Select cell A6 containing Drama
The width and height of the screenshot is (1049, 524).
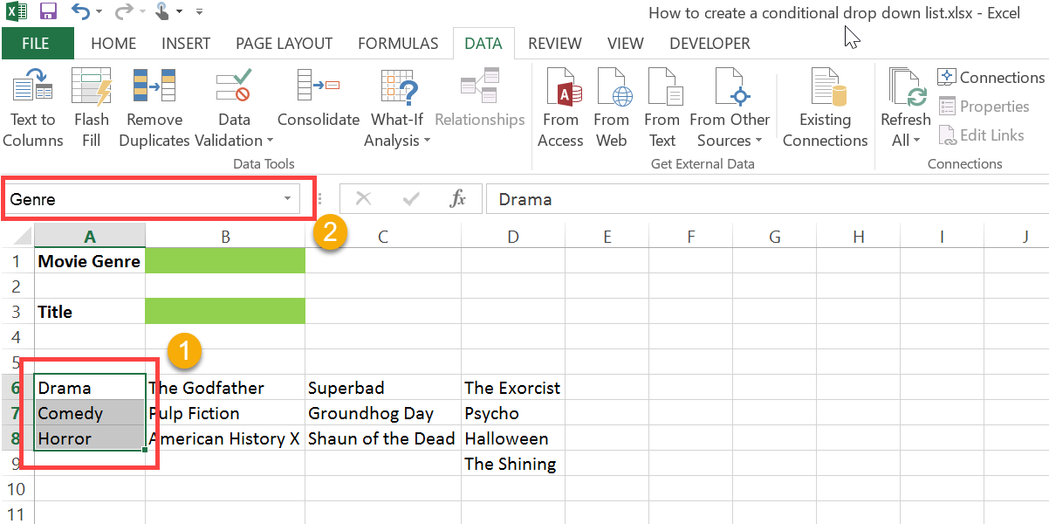pyautogui.click(x=87, y=387)
